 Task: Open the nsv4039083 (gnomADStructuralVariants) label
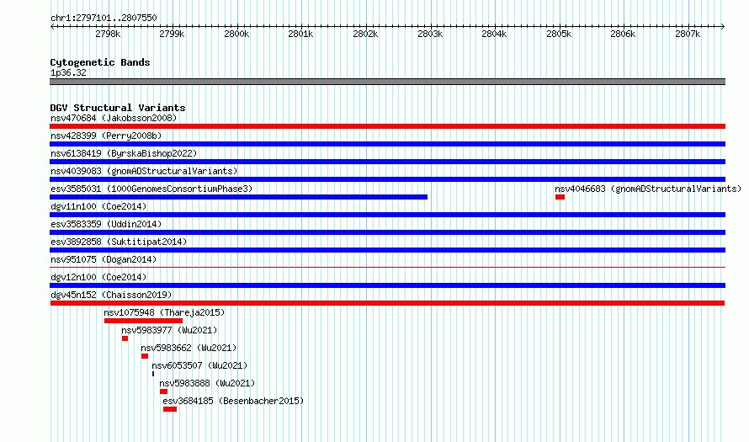click(144, 171)
